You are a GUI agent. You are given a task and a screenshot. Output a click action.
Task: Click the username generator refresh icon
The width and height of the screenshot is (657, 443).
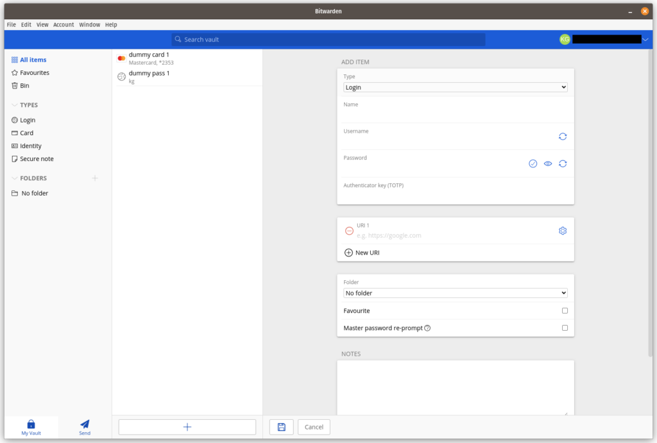[562, 137]
